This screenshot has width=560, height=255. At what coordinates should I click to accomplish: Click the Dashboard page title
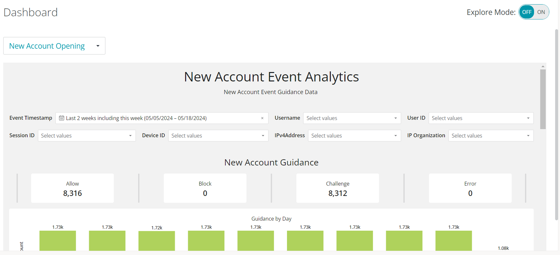click(30, 12)
